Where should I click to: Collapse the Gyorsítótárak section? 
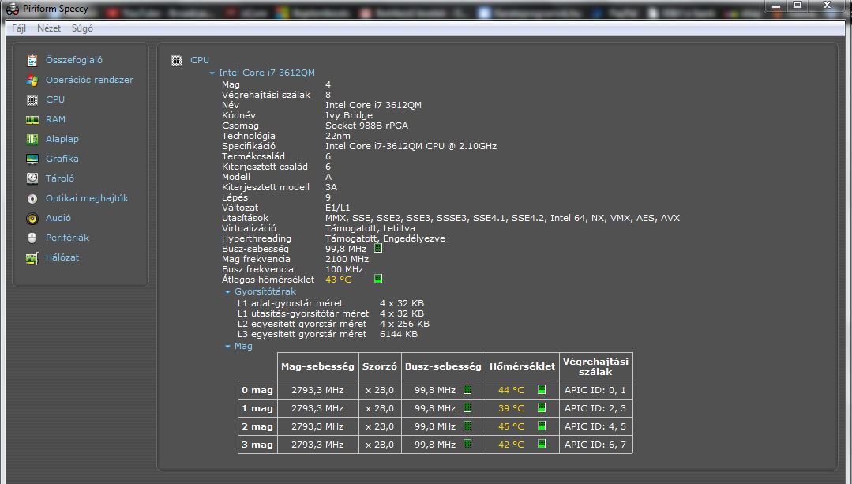[227, 291]
